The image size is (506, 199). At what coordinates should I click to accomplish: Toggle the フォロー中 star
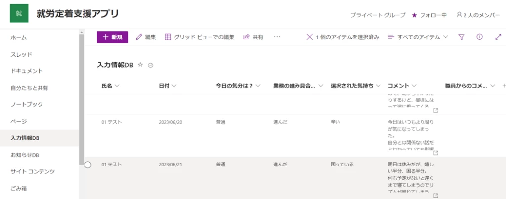415,15
